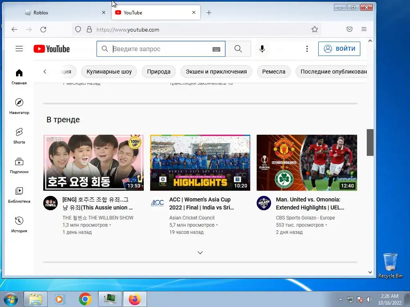Click the volume speaker tray icon
The height and width of the screenshot is (307, 410).
370,299
